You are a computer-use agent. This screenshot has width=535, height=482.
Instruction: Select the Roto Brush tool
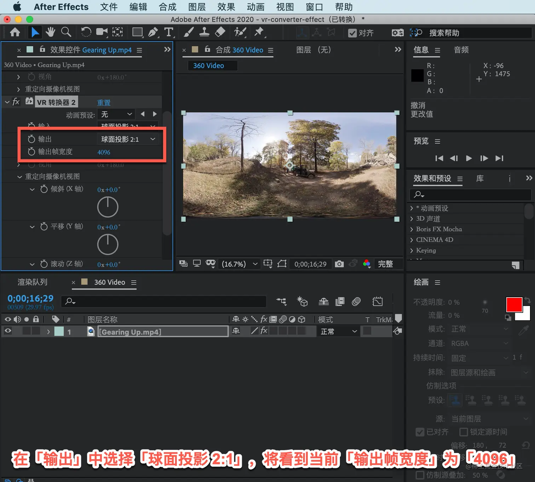coord(240,33)
